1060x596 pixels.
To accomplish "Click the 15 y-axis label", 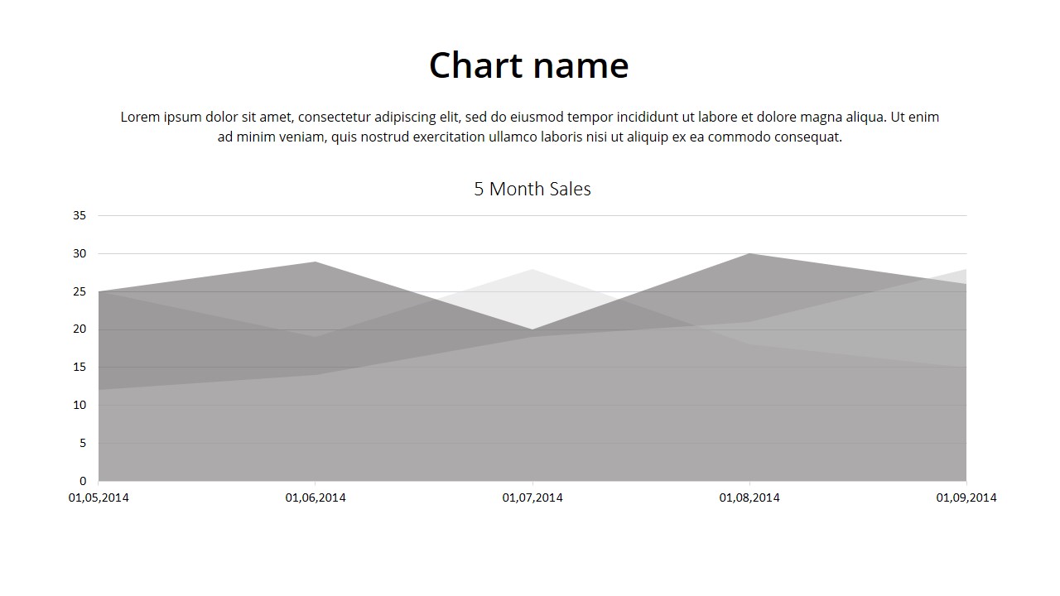I will pos(79,367).
